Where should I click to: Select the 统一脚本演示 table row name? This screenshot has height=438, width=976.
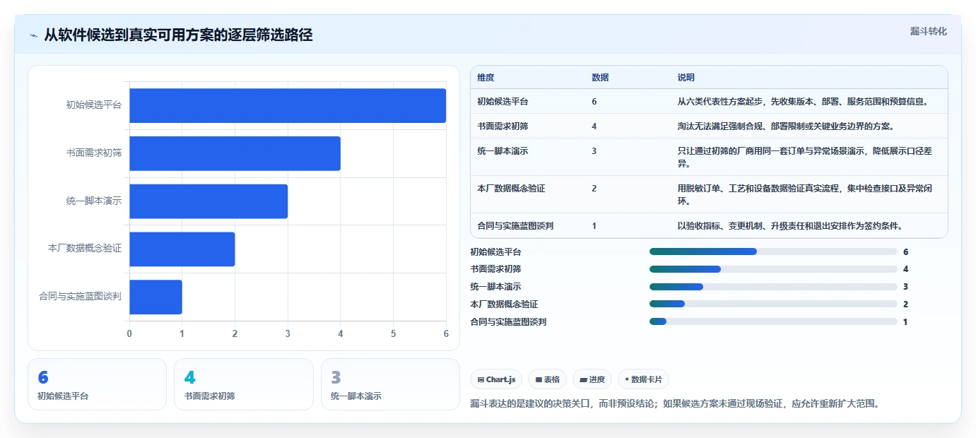click(502, 150)
